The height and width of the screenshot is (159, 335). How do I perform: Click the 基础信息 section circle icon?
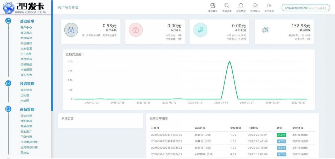pyautogui.click(x=8, y=21)
